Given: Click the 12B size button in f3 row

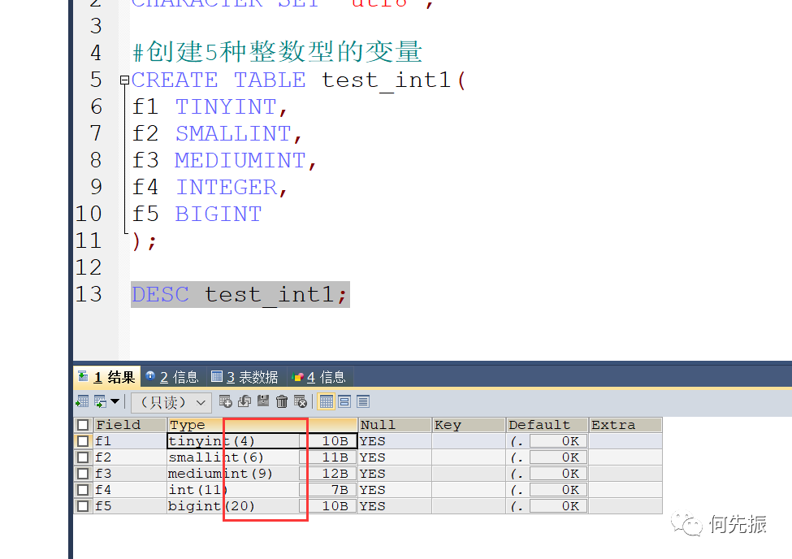Looking at the screenshot, I should (x=328, y=474).
